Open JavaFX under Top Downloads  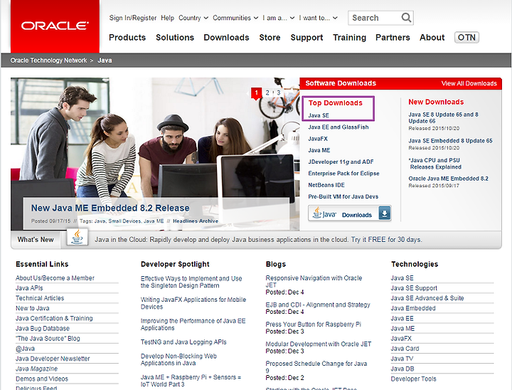318,139
